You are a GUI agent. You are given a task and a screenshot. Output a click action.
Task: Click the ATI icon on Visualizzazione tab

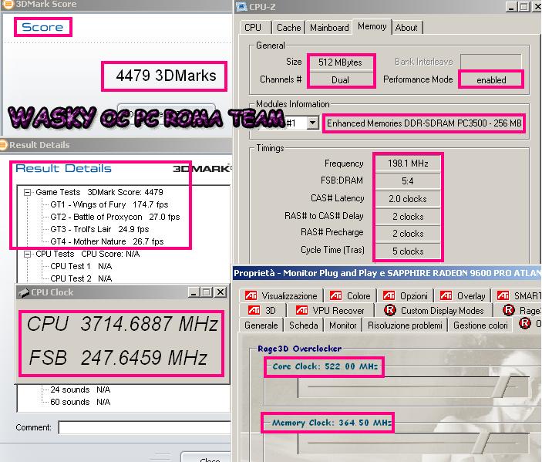pos(251,295)
